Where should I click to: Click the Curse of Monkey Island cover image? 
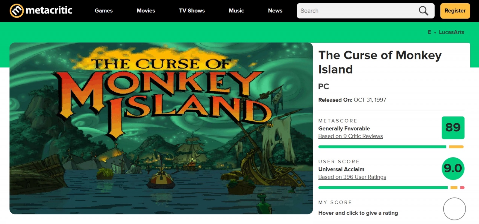(x=161, y=128)
